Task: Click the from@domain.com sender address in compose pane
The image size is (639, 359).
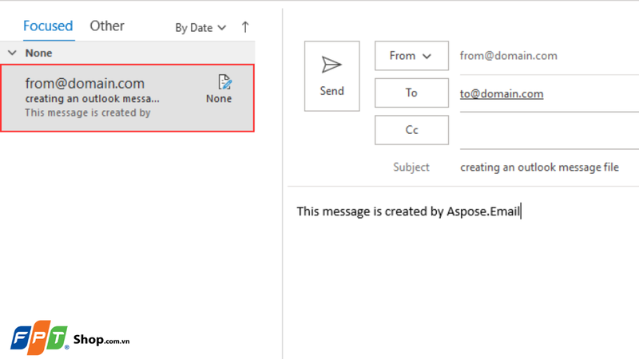Action: point(509,56)
